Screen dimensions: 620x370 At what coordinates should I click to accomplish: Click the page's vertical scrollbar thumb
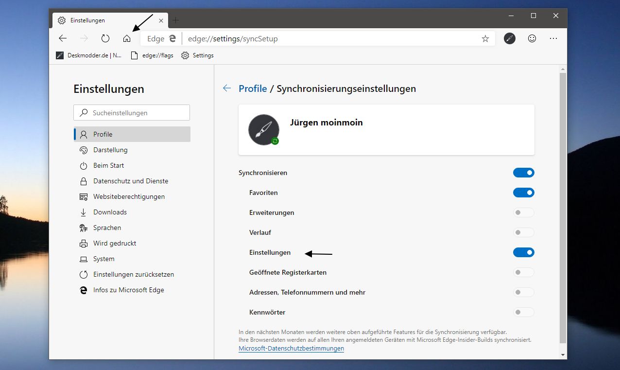563,208
